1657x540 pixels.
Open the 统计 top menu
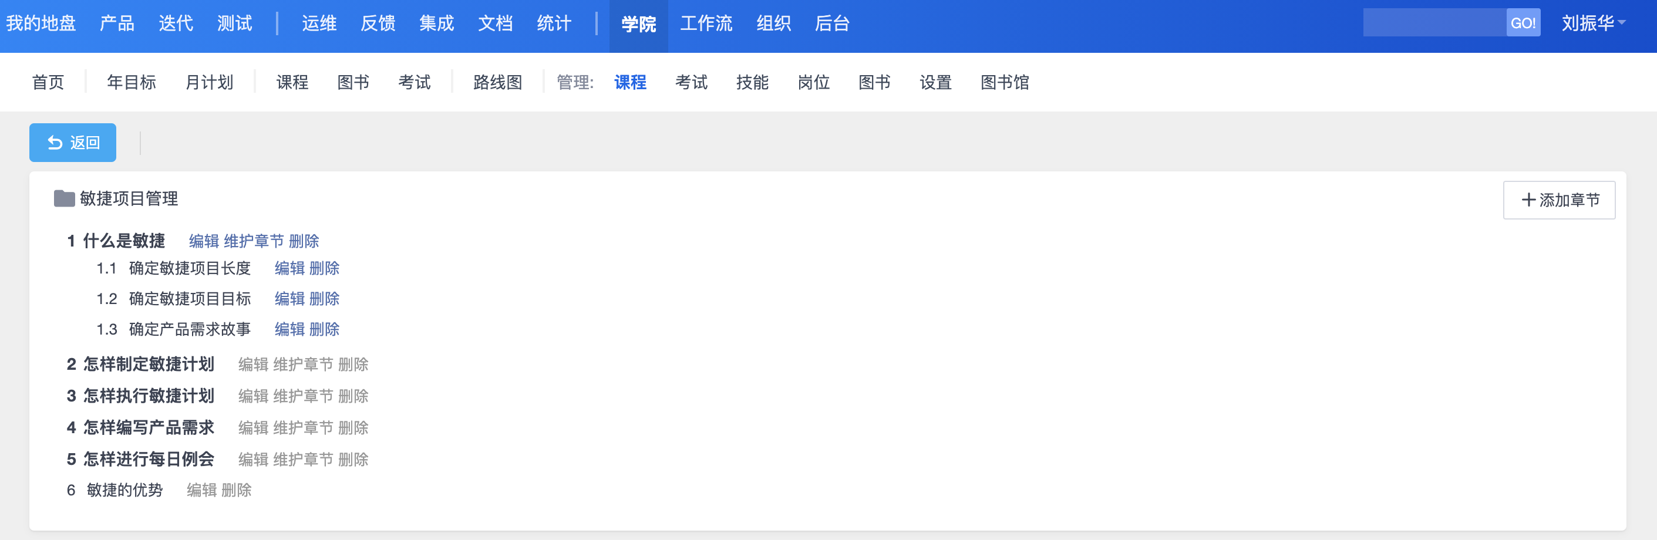[554, 24]
